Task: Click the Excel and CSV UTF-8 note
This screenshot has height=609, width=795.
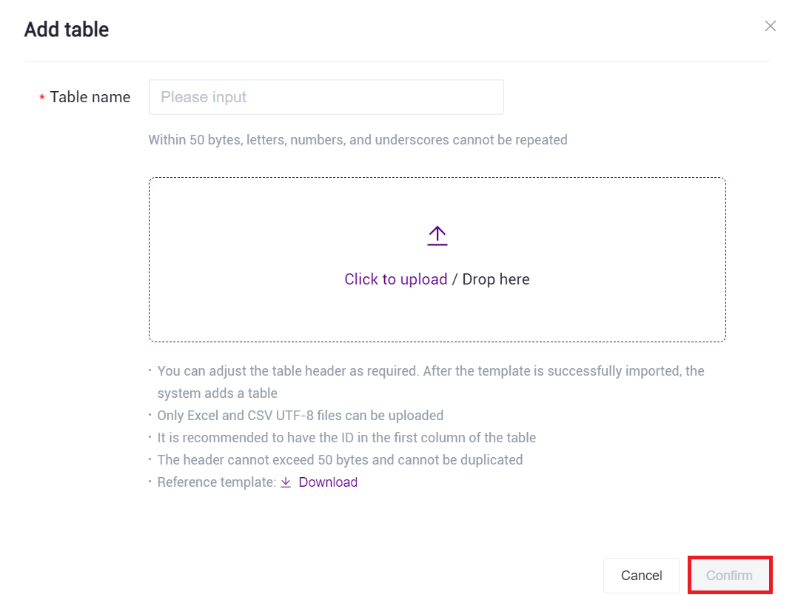Action: 300,416
